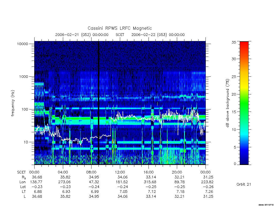This screenshot has width=274, height=206.
Task: Click the black data gap stripe in spectrogram
Action: [98, 103]
